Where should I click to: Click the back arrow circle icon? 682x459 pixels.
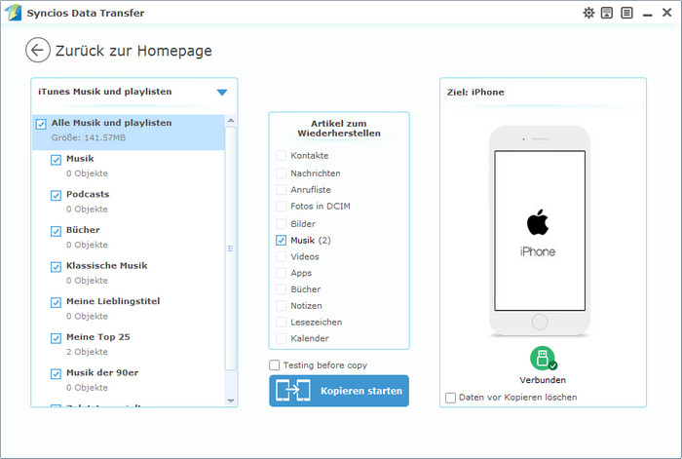tap(38, 50)
